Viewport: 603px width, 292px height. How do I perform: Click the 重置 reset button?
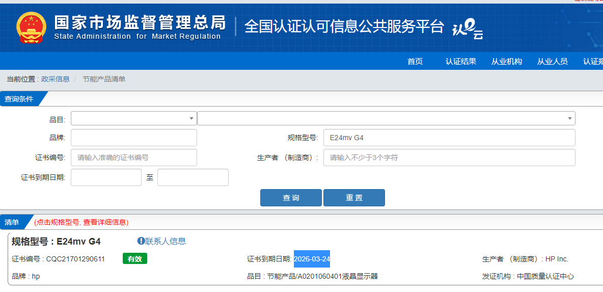click(354, 198)
